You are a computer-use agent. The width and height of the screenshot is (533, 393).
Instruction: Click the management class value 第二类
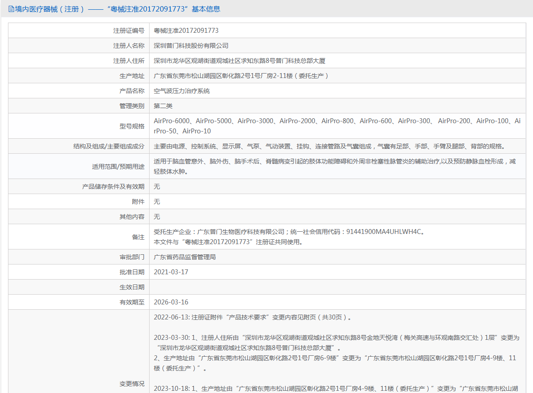[x=163, y=106]
